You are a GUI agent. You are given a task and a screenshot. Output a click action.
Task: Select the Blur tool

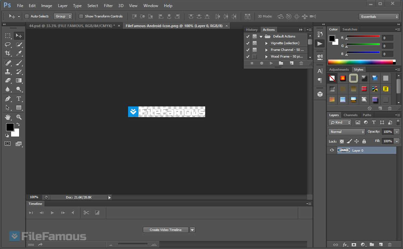coord(8,89)
